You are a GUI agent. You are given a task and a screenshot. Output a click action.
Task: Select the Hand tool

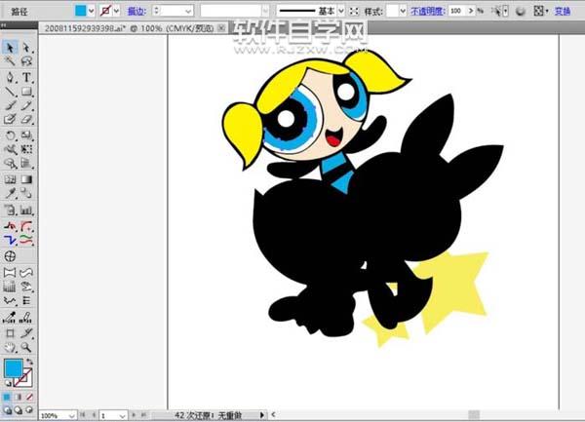[x=10, y=347]
